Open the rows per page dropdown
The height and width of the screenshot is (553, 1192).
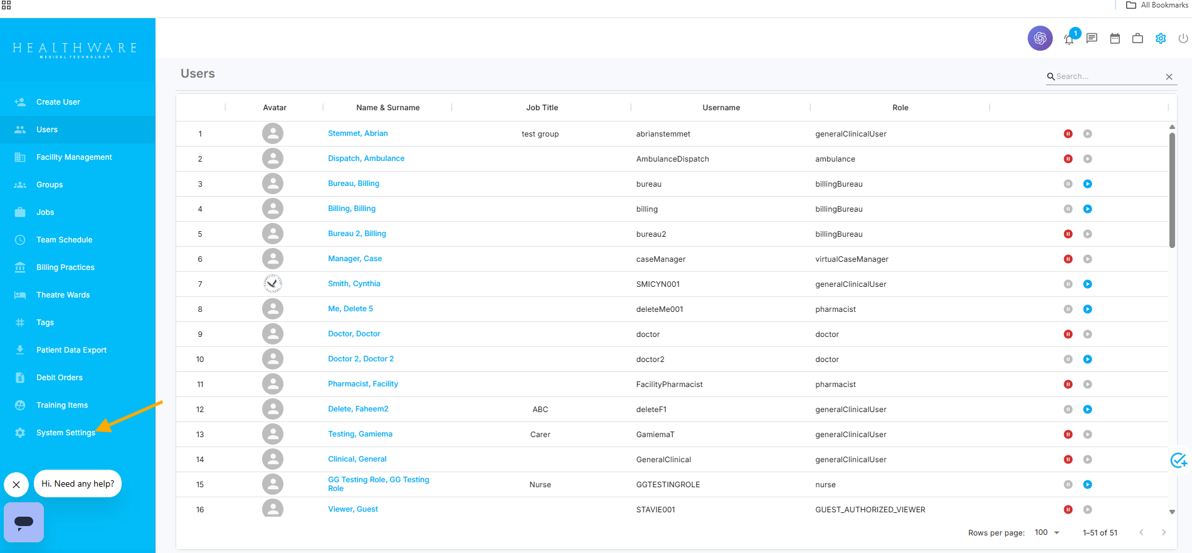(1047, 532)
